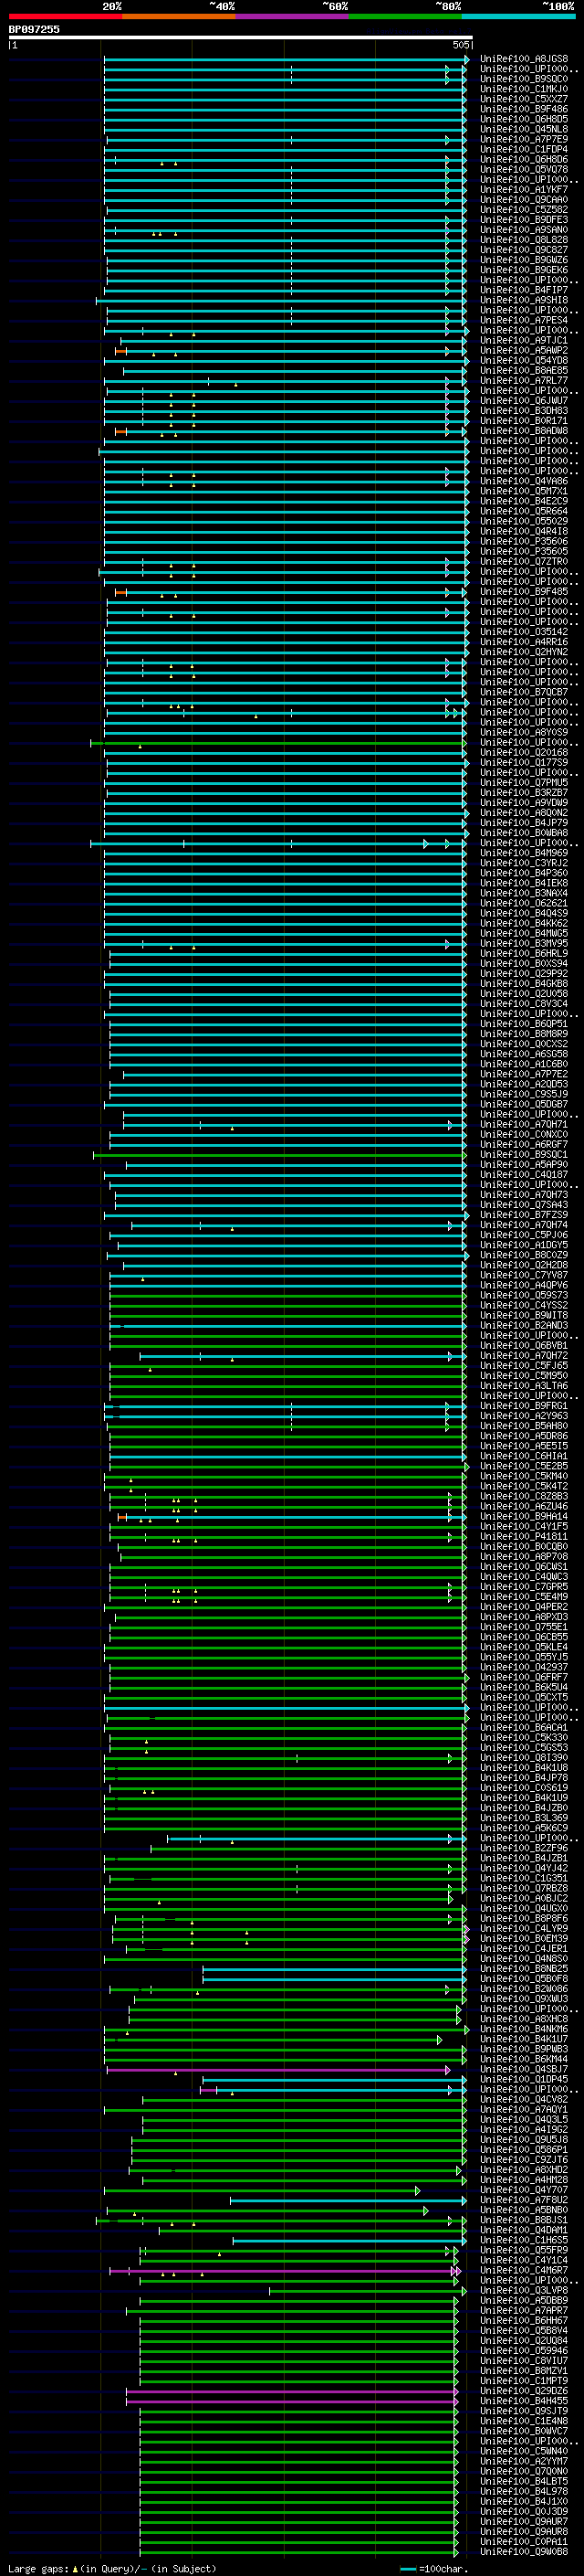Viewport: 584px width, 2576px height.
Task: Click the purple ~60% identity legend segment
Action: (x=291, y=16)
